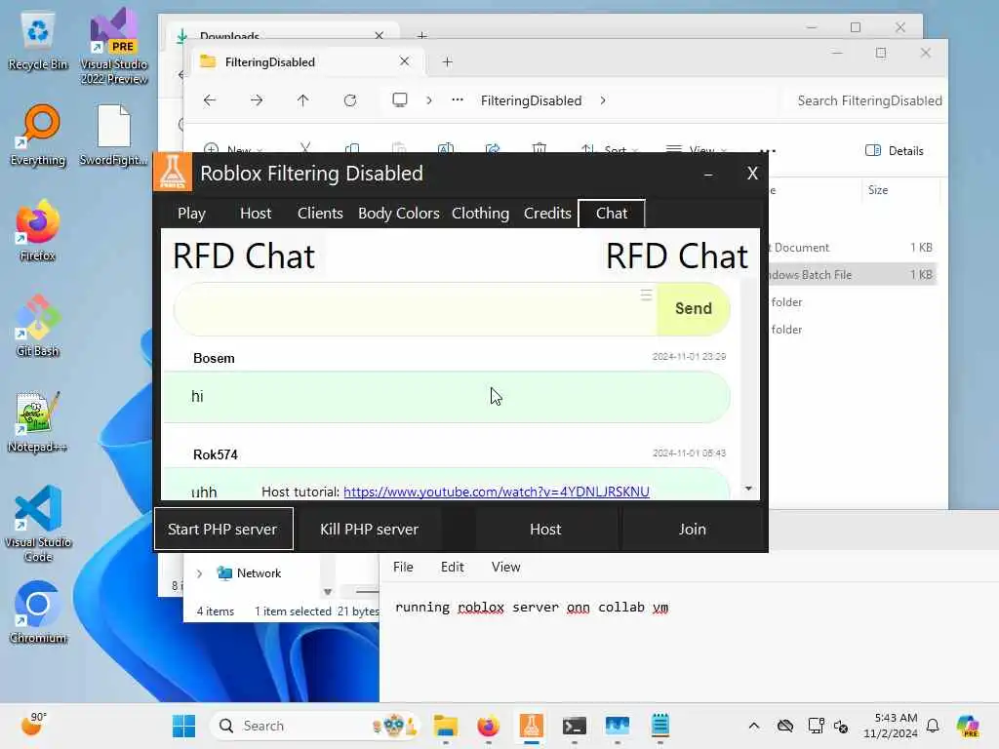Open new Explorer tab with plus button
999x749 pixels.
click(x=447, y=61)
